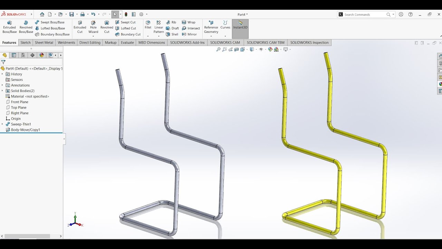Click the Save icon
The image size is (442, 249).
(71, 15)
